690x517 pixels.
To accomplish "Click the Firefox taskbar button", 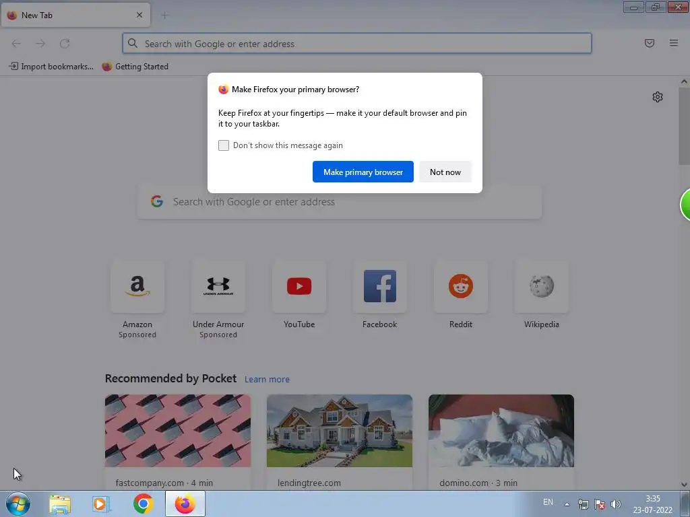I will [x=185, y=504].
